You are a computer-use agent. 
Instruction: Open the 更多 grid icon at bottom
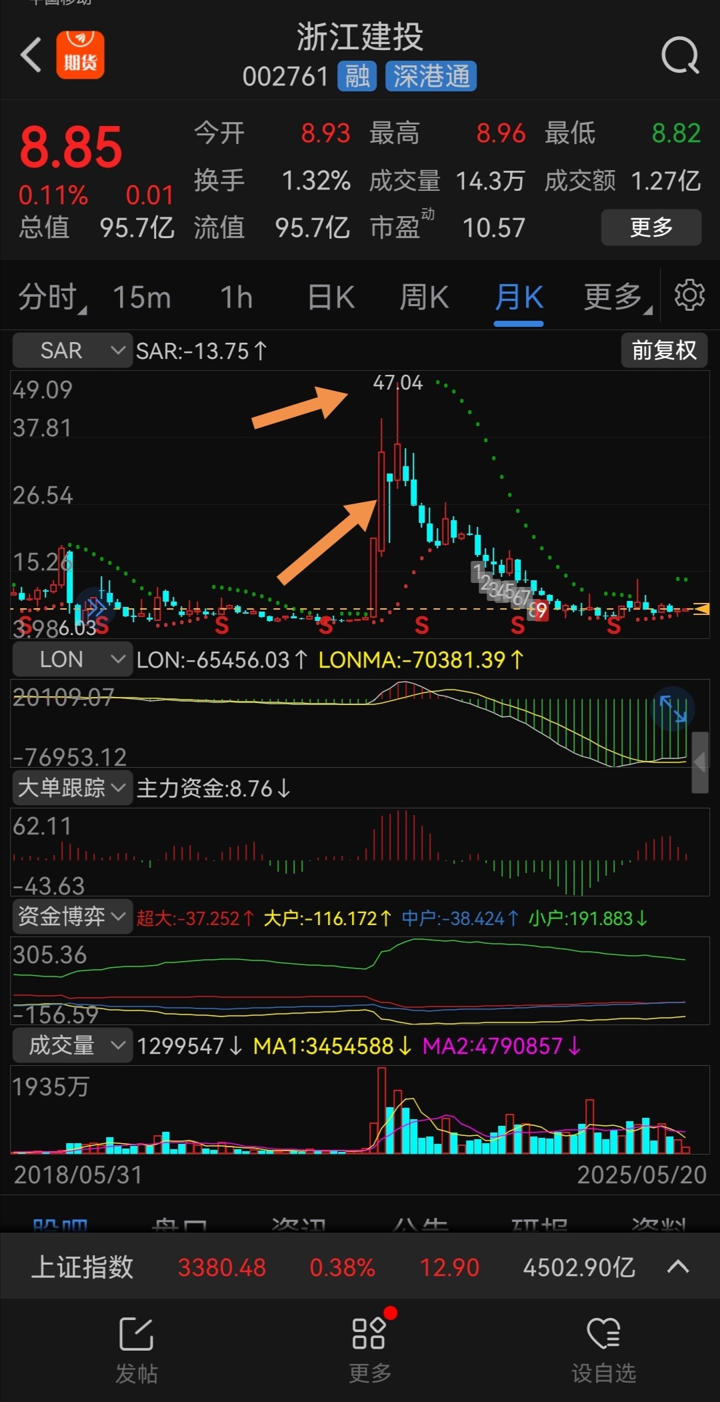[x=369, y=1334]
